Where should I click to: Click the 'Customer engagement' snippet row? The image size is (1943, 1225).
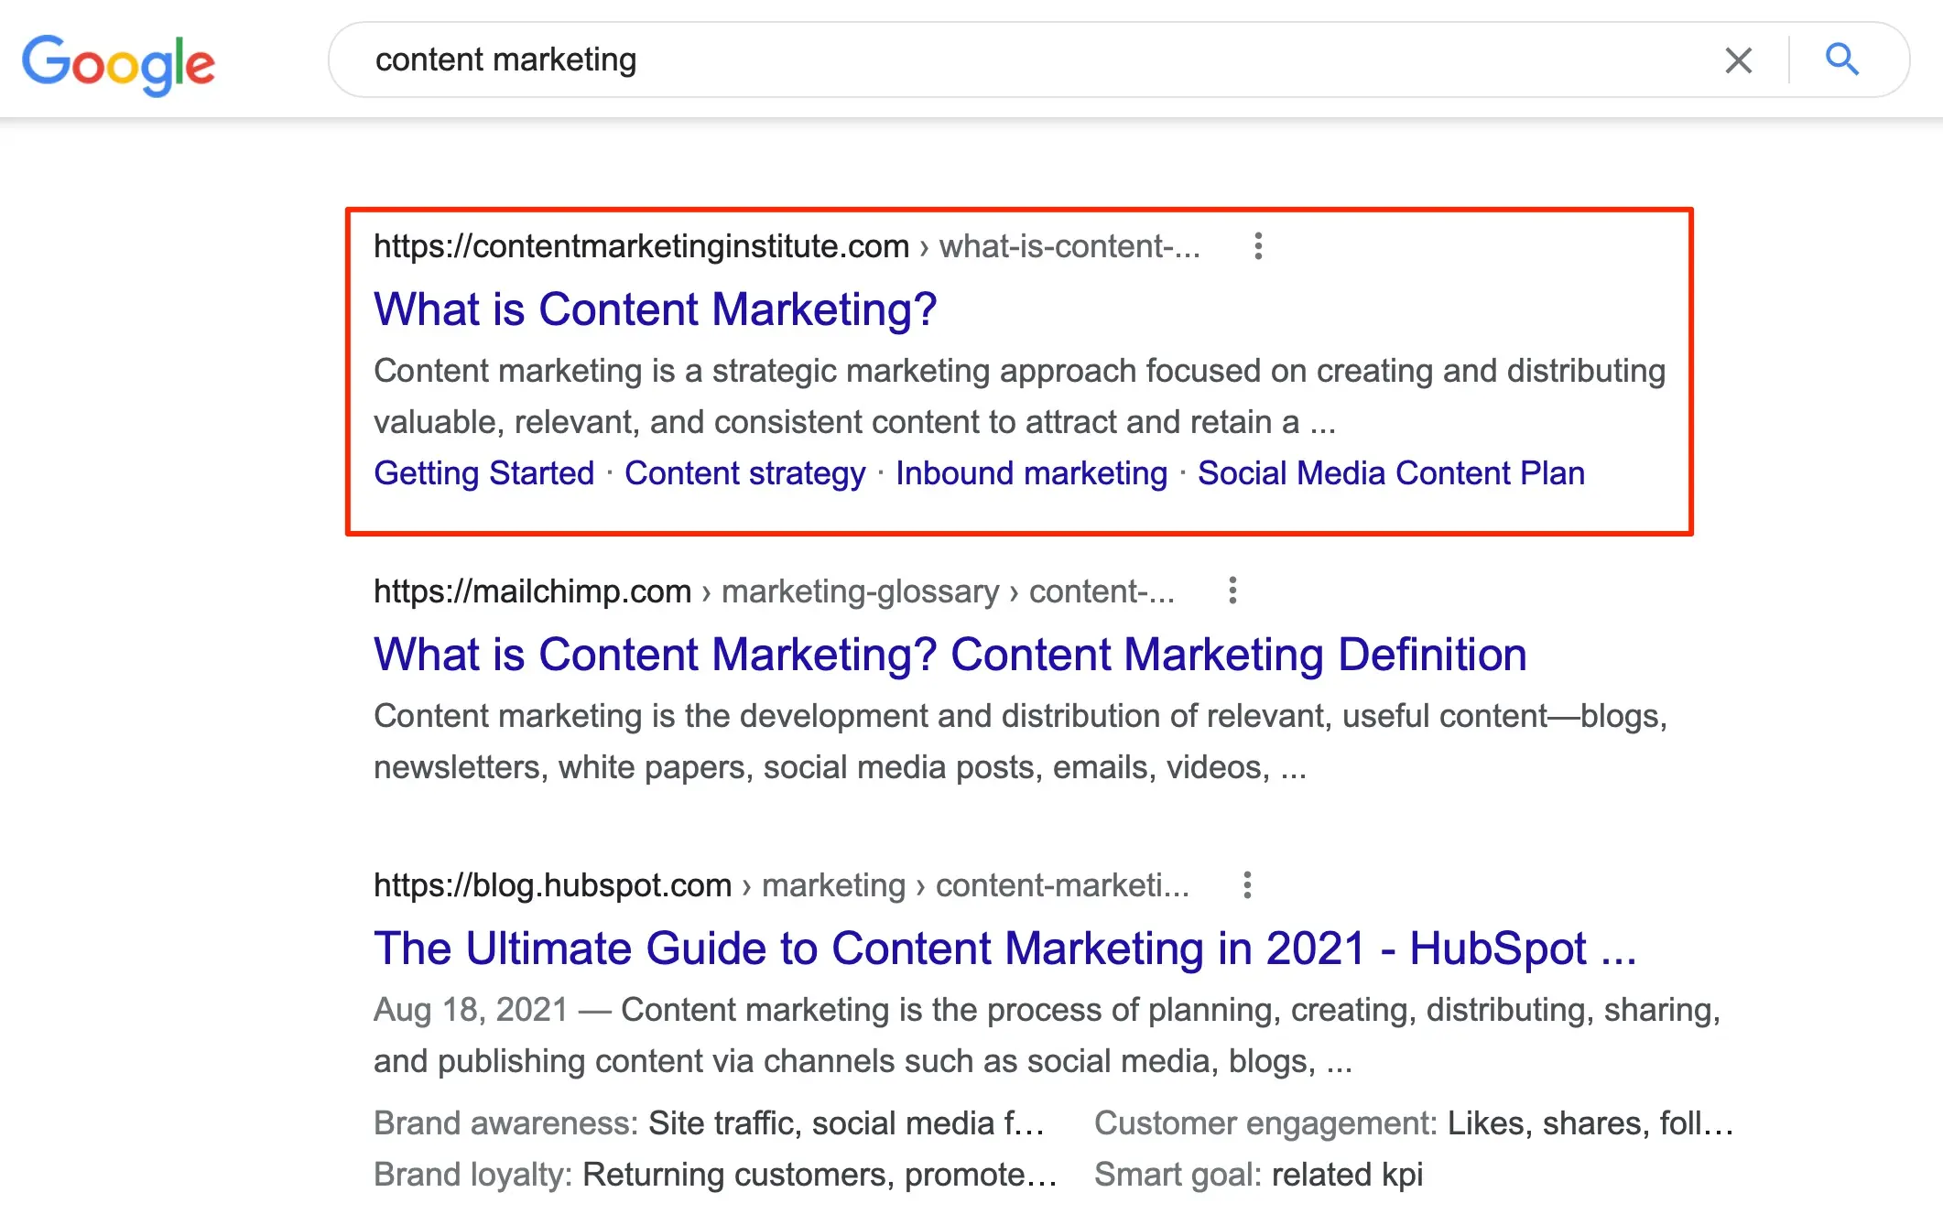coord(1413,1123)
